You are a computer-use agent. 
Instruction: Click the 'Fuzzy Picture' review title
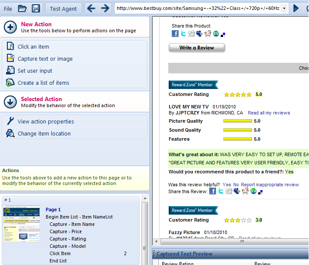pyautogui.click(x=184, y=232)
